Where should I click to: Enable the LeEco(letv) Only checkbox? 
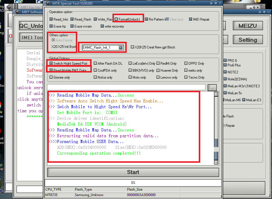click(x=130, y=64)
